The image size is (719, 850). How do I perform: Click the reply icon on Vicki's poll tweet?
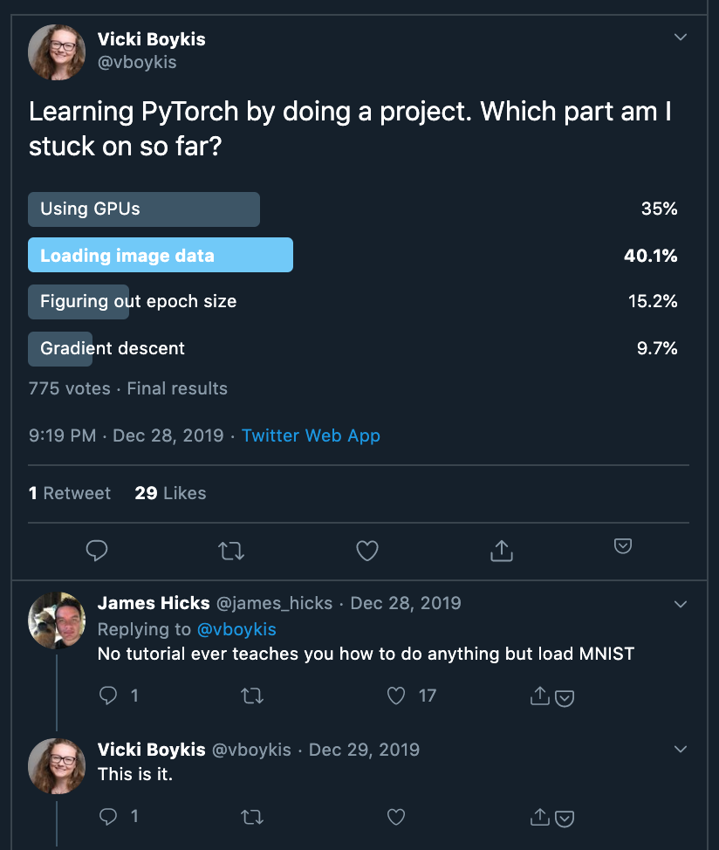[x=96, y=551]
